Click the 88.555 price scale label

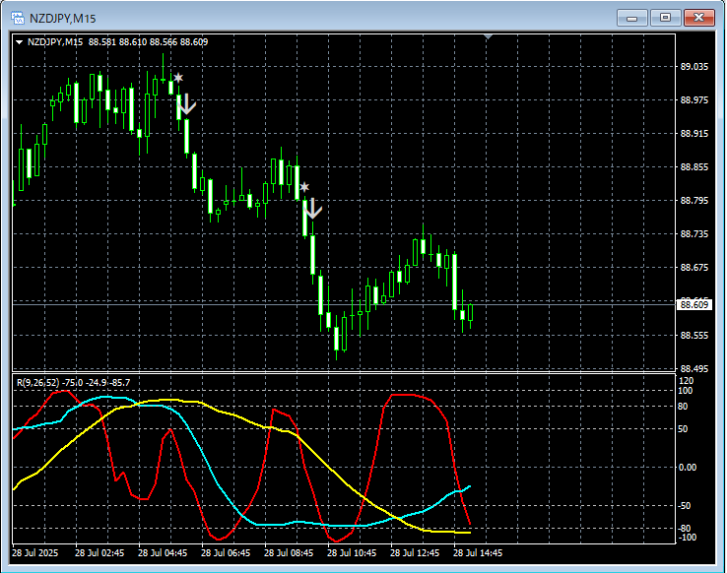click(694, 335)
